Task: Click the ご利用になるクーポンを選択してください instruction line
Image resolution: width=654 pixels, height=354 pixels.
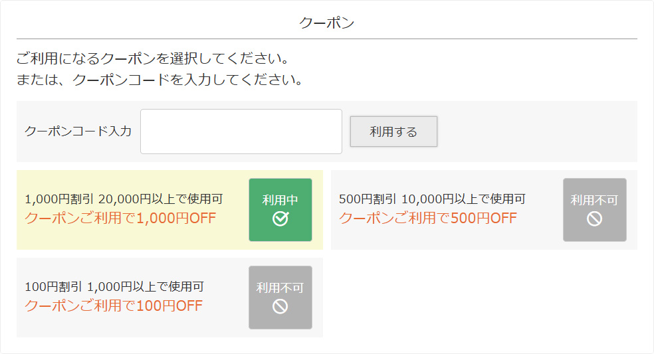Action: (x=153, y=58)
